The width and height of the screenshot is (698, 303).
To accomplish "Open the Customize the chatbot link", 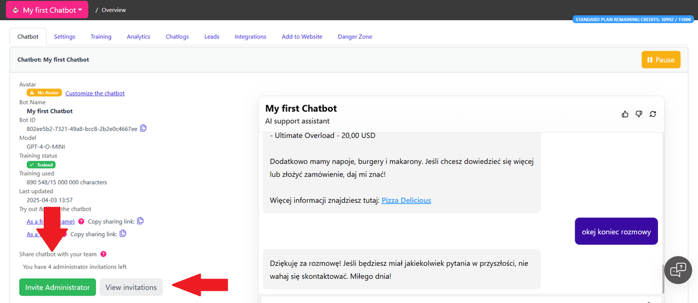I will [x=95, y=93].
